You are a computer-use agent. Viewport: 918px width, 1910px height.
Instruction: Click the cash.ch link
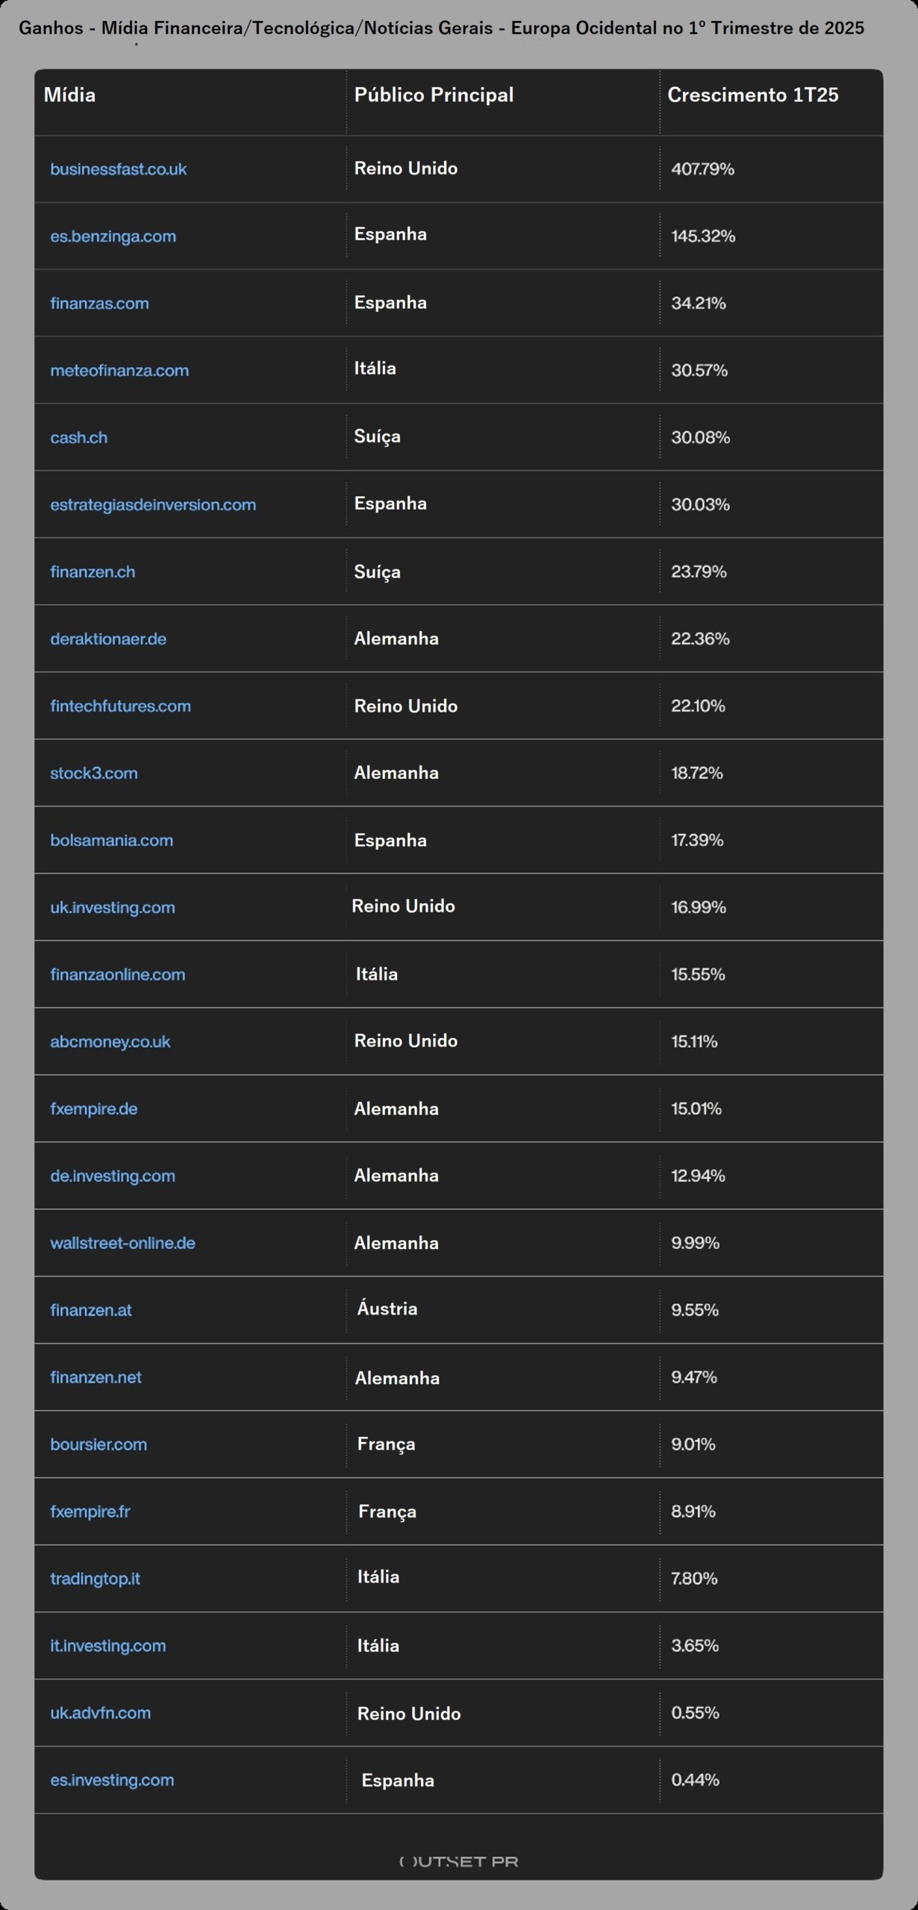pyautogui.click(x=78, y=438)
